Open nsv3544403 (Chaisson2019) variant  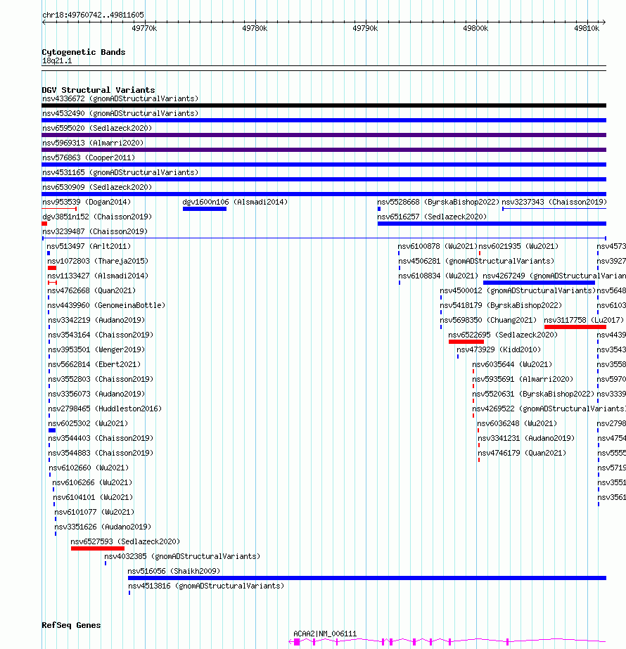101,439
